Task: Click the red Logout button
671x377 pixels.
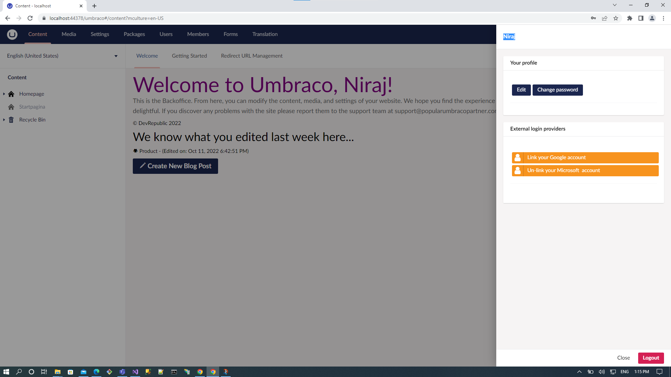Action: 651,358
